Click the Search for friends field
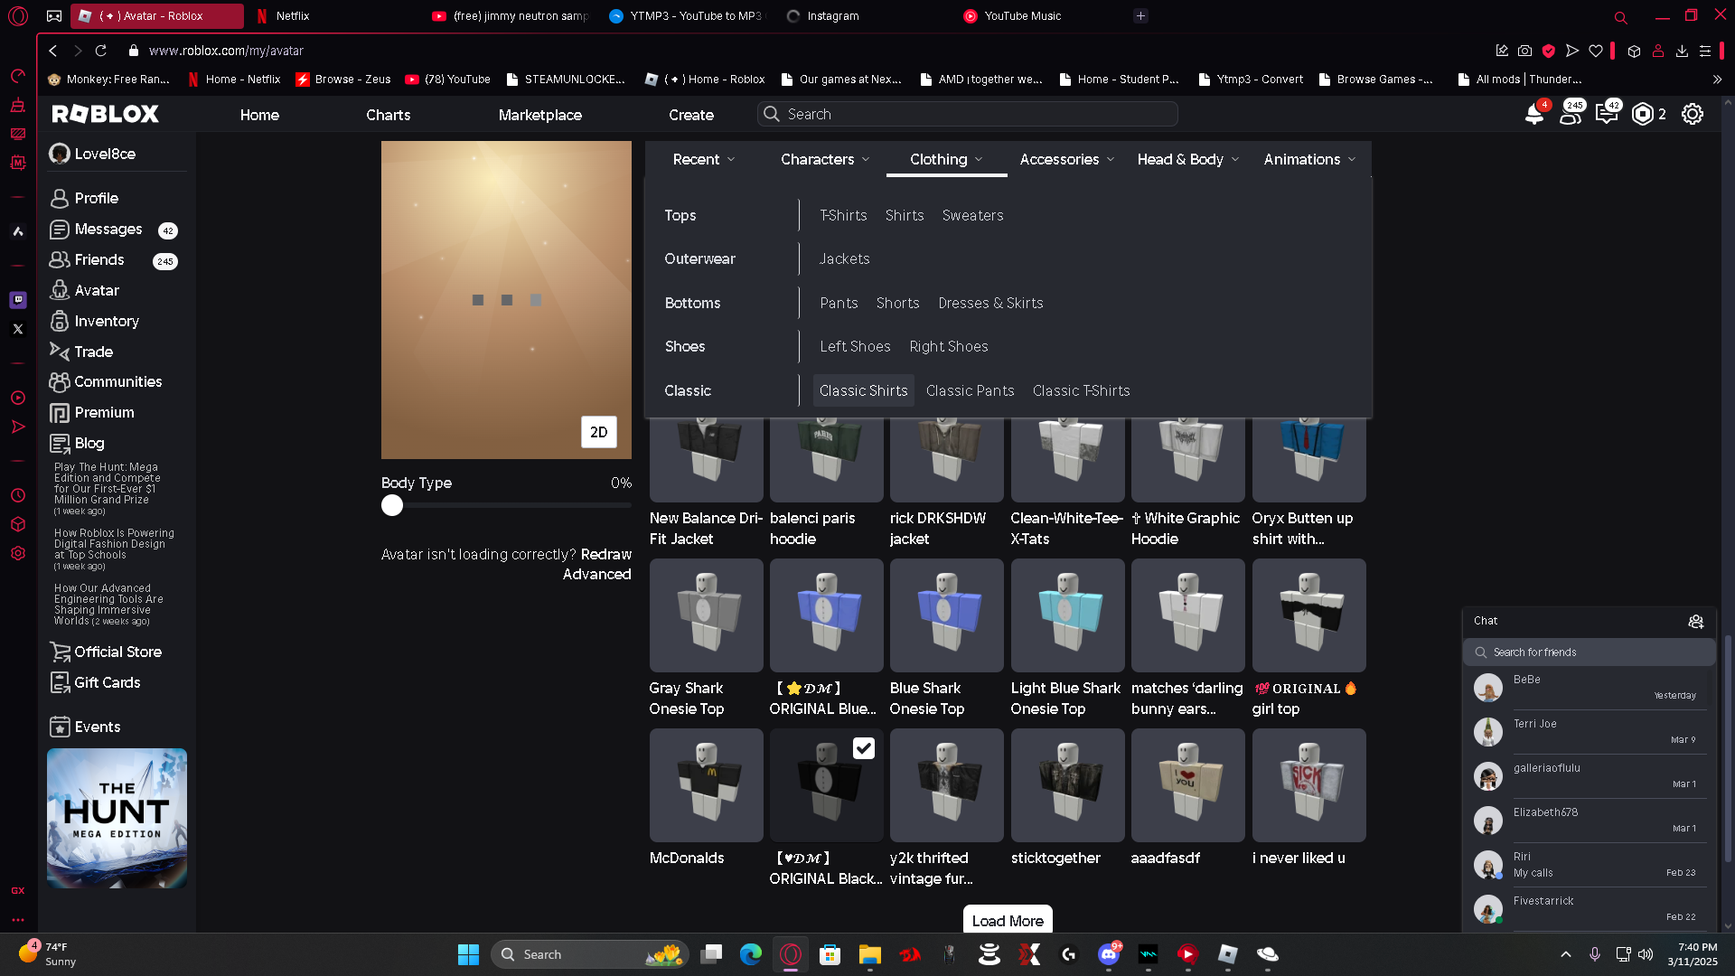Viewport: 1735px width, 976px height. [1590, 652]
